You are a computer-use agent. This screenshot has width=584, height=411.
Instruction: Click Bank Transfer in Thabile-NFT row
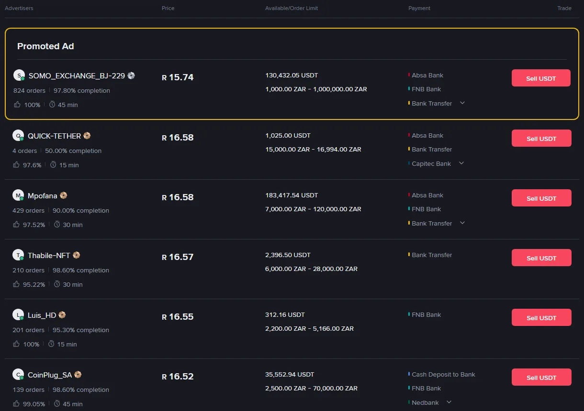(x=432, y=255)
